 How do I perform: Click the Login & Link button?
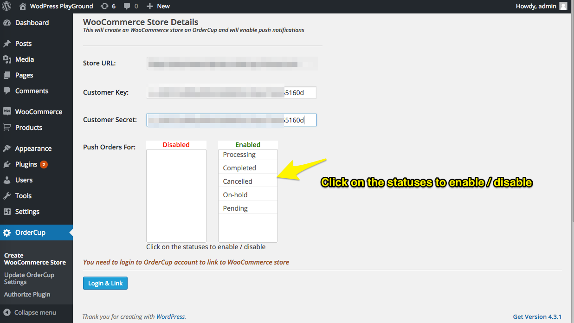click(105, 283)
